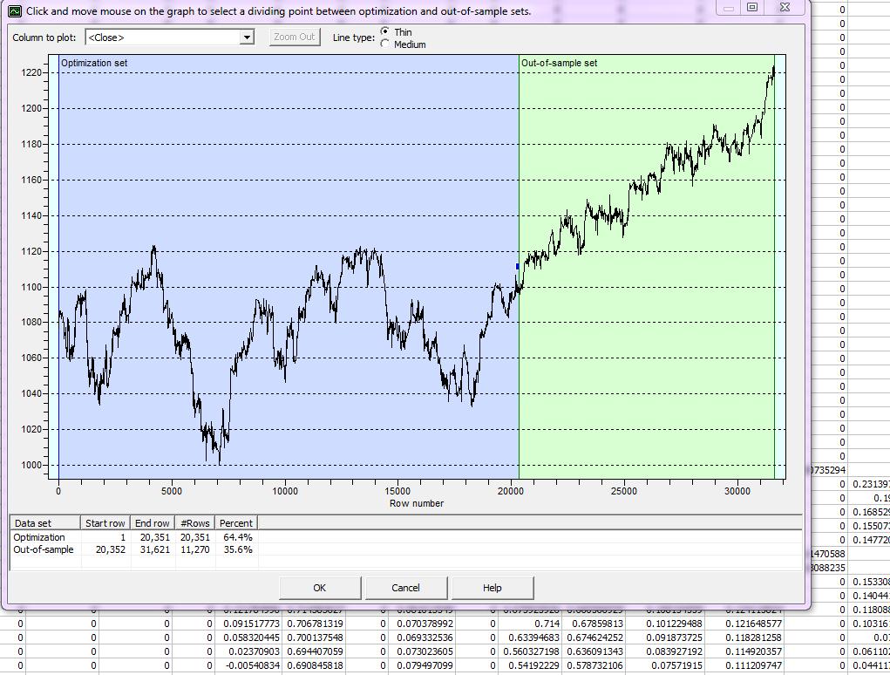Minimize the dialog window

point(728,7)
